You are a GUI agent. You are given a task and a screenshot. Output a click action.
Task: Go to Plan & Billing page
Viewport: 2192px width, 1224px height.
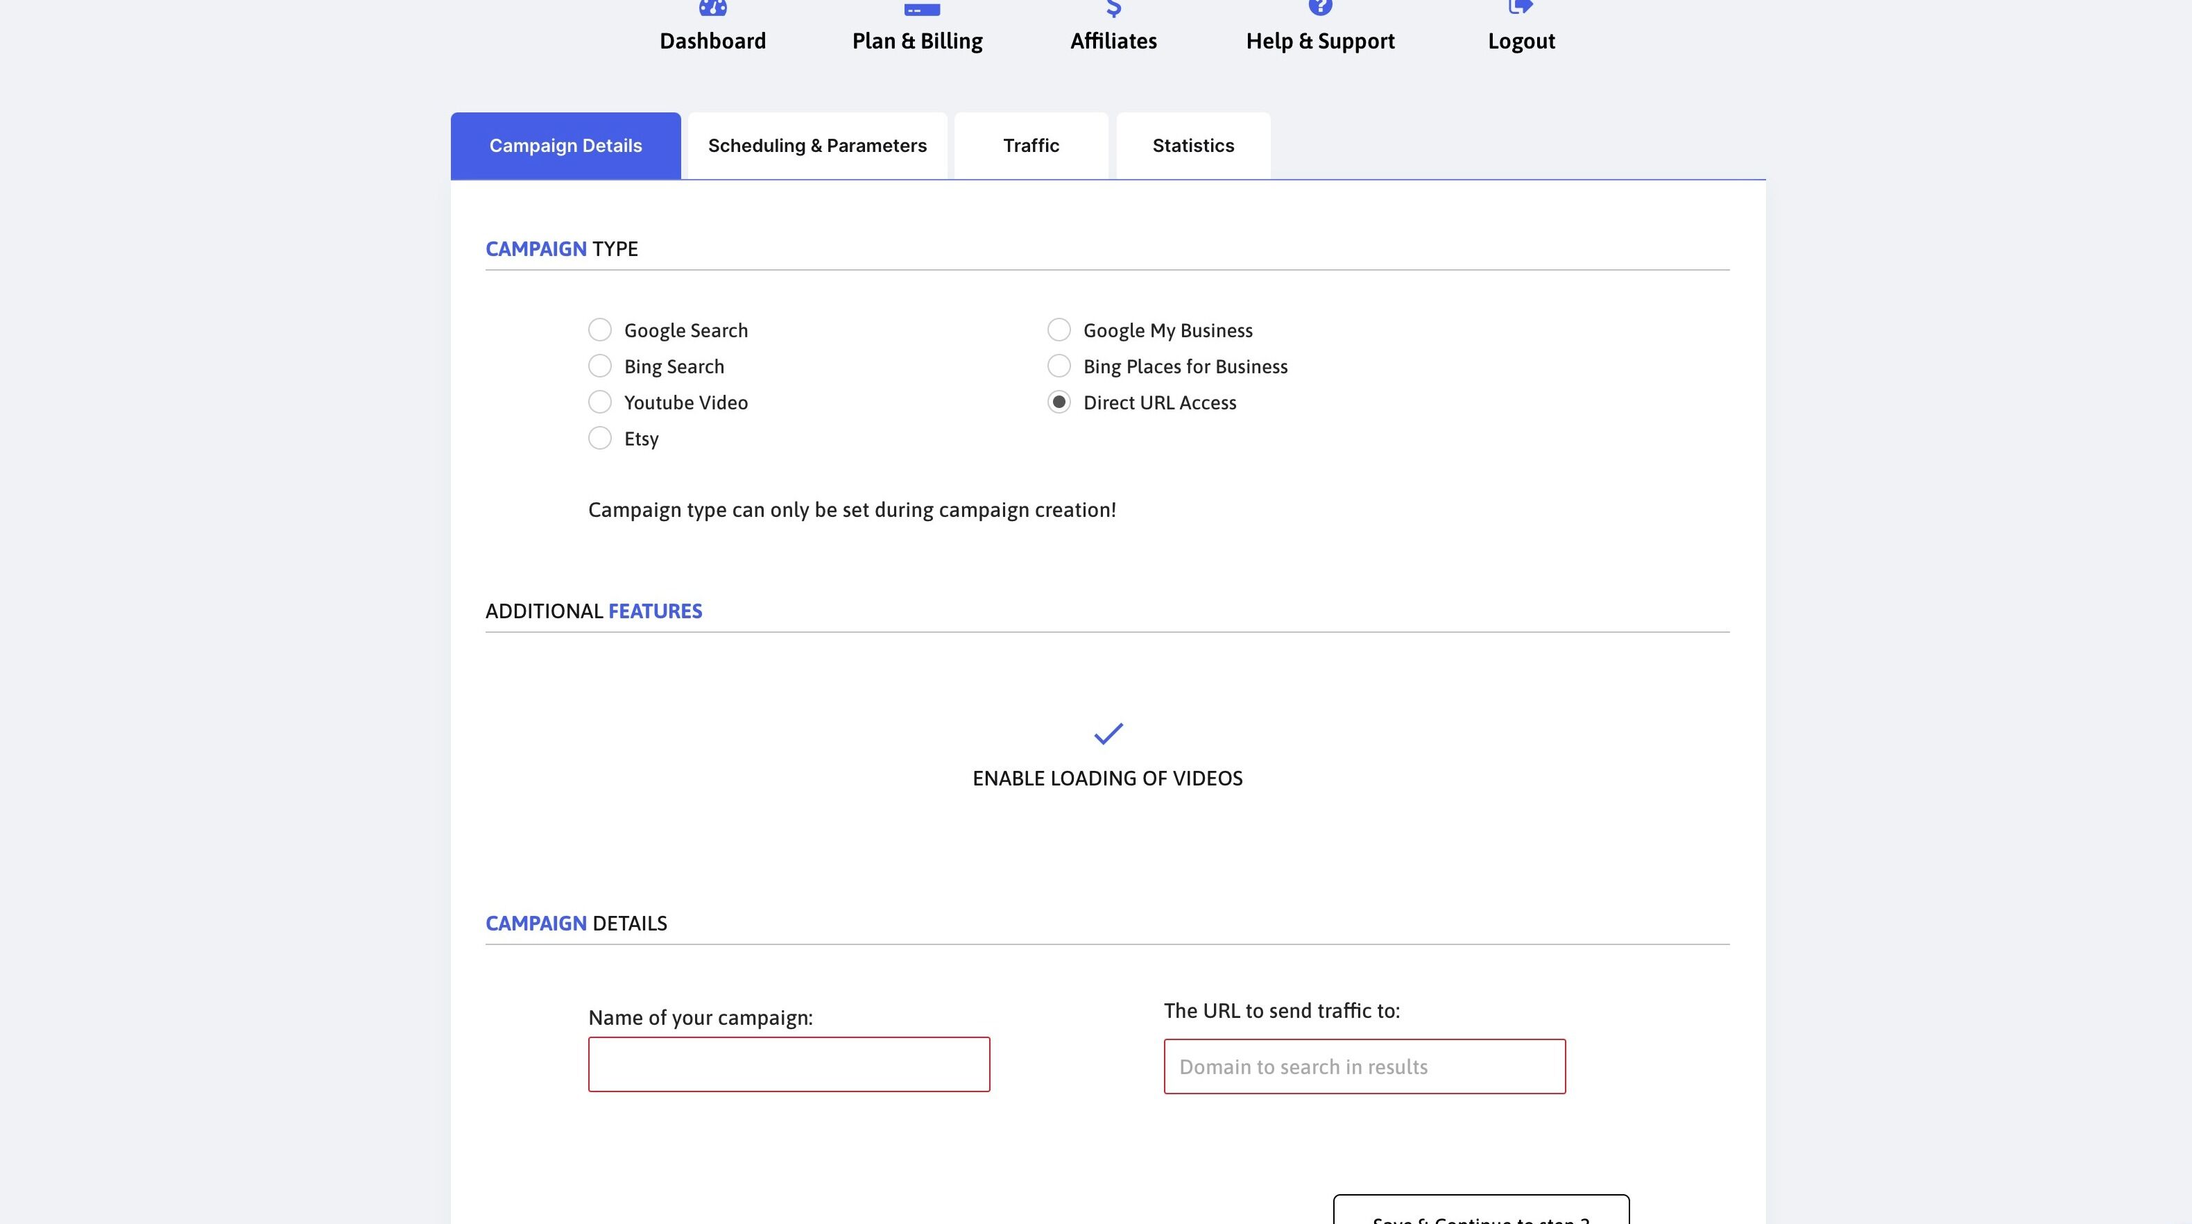(x=917, y=28)
